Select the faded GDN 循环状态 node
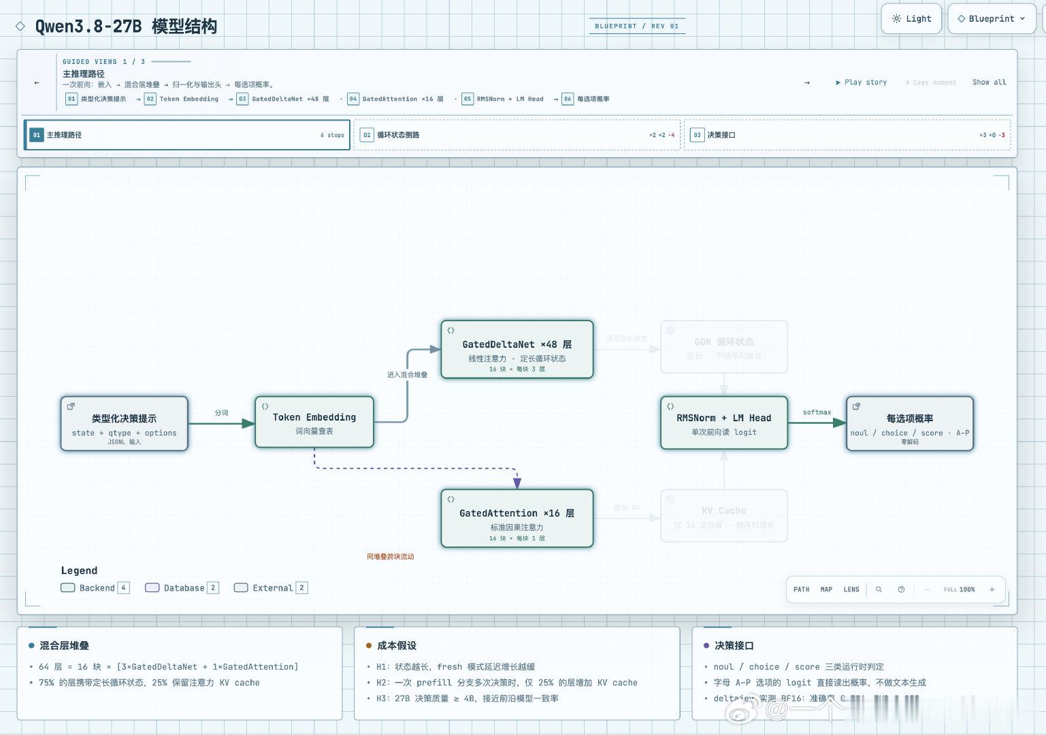This screenshot has width=1046, height=735. point(724,346)
